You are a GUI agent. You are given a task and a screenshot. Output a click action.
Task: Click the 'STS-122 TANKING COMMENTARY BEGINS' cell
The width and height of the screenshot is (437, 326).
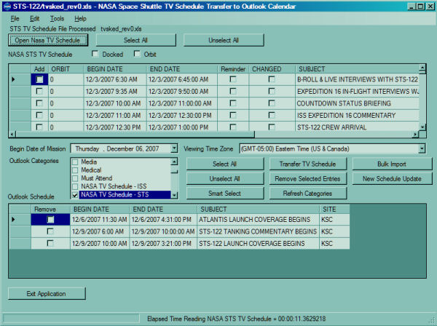tap(258, 231)
